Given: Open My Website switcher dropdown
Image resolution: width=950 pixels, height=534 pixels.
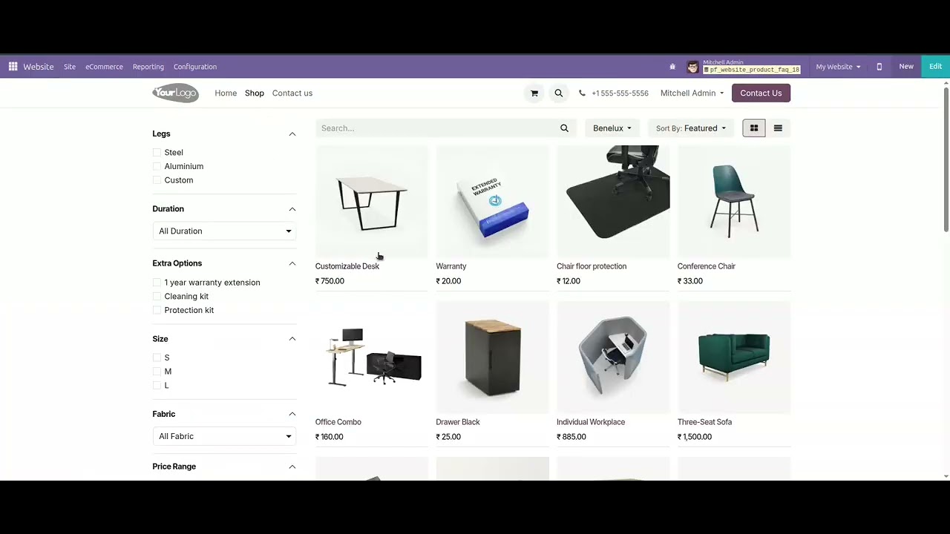Looking at the screenshot, I should (838, 67).
